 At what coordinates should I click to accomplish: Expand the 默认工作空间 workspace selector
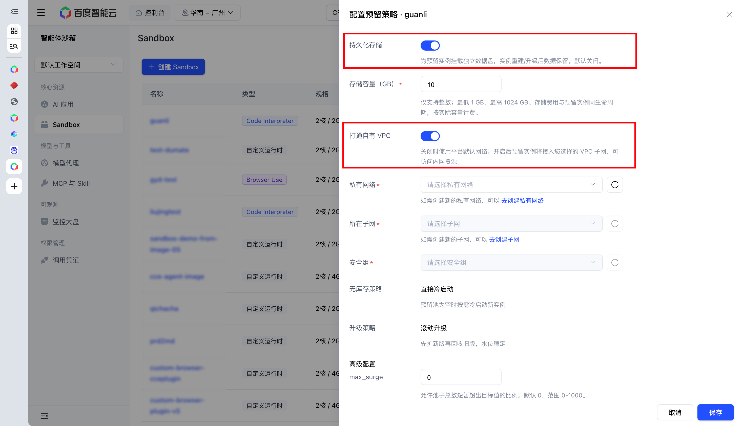point(79,65)
